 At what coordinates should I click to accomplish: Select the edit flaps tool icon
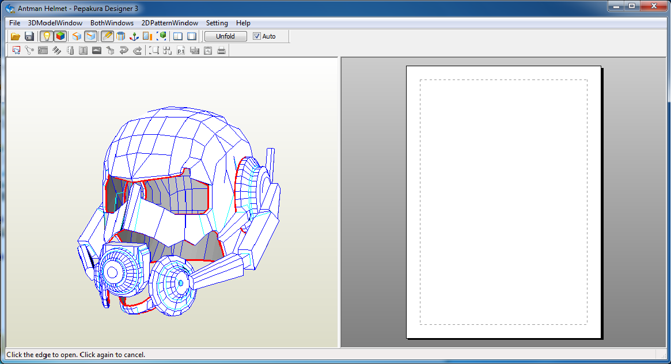[43, 51]
